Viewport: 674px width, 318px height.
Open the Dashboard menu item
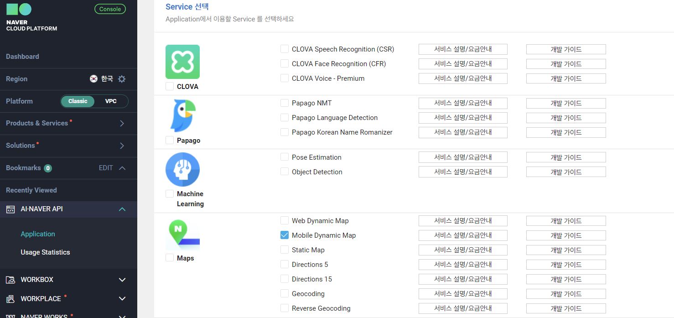(x=22, y=57)
